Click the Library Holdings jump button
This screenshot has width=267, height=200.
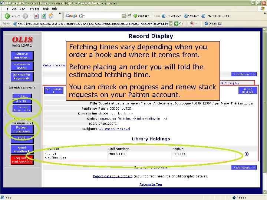click(x=248, y=90)
